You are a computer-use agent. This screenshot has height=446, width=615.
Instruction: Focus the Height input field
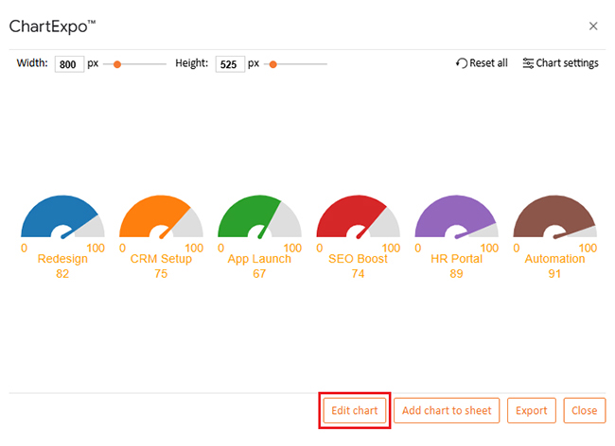pos(230,64)
